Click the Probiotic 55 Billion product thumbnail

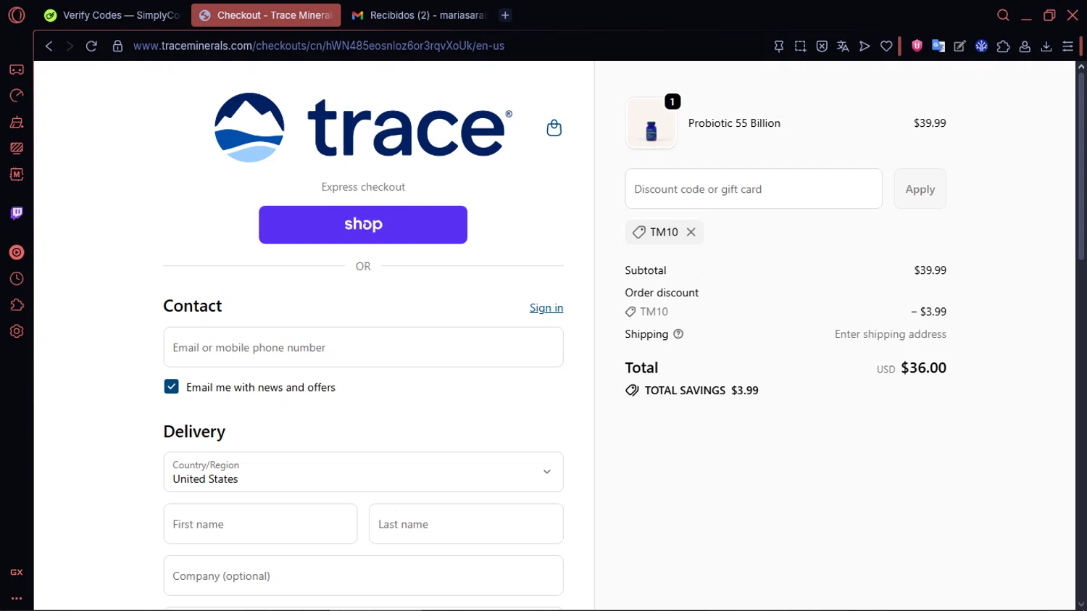(651, 124)
